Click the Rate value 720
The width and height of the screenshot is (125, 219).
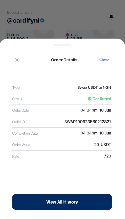[x=108, y=156]
